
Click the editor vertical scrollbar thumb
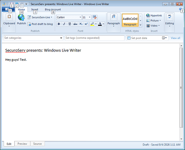coord(181,88)
